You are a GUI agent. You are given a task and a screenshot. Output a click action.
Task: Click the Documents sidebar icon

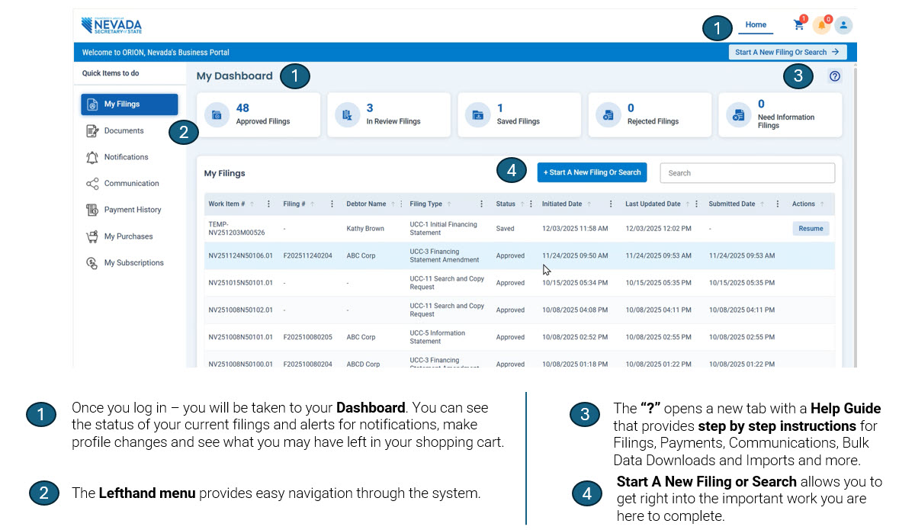(92, 130)
